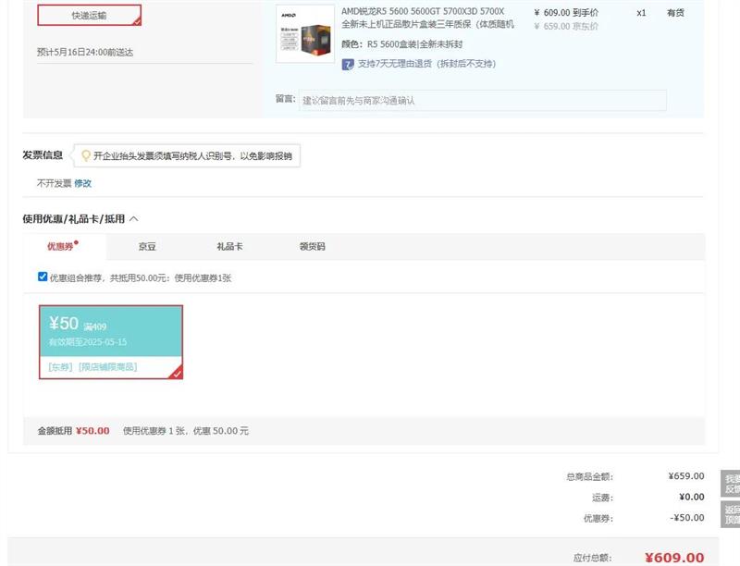
Task: Click the 返回顶部 back-to-top side button
Action: [x=731, y=515]
